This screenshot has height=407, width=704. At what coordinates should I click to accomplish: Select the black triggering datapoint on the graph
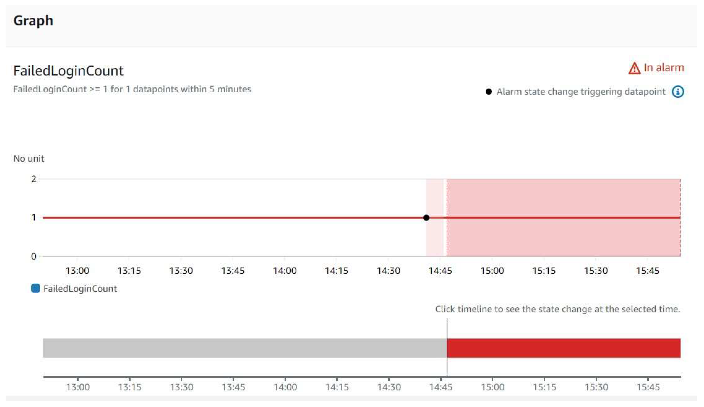click(x=426, y=218)
